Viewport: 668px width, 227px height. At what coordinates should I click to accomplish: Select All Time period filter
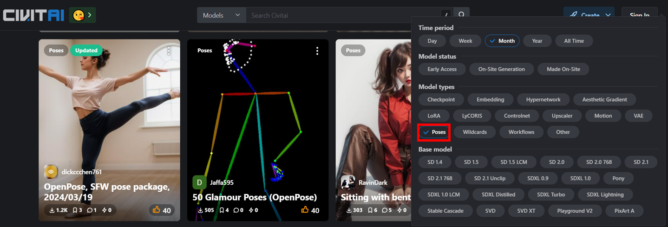click(574, 41)
